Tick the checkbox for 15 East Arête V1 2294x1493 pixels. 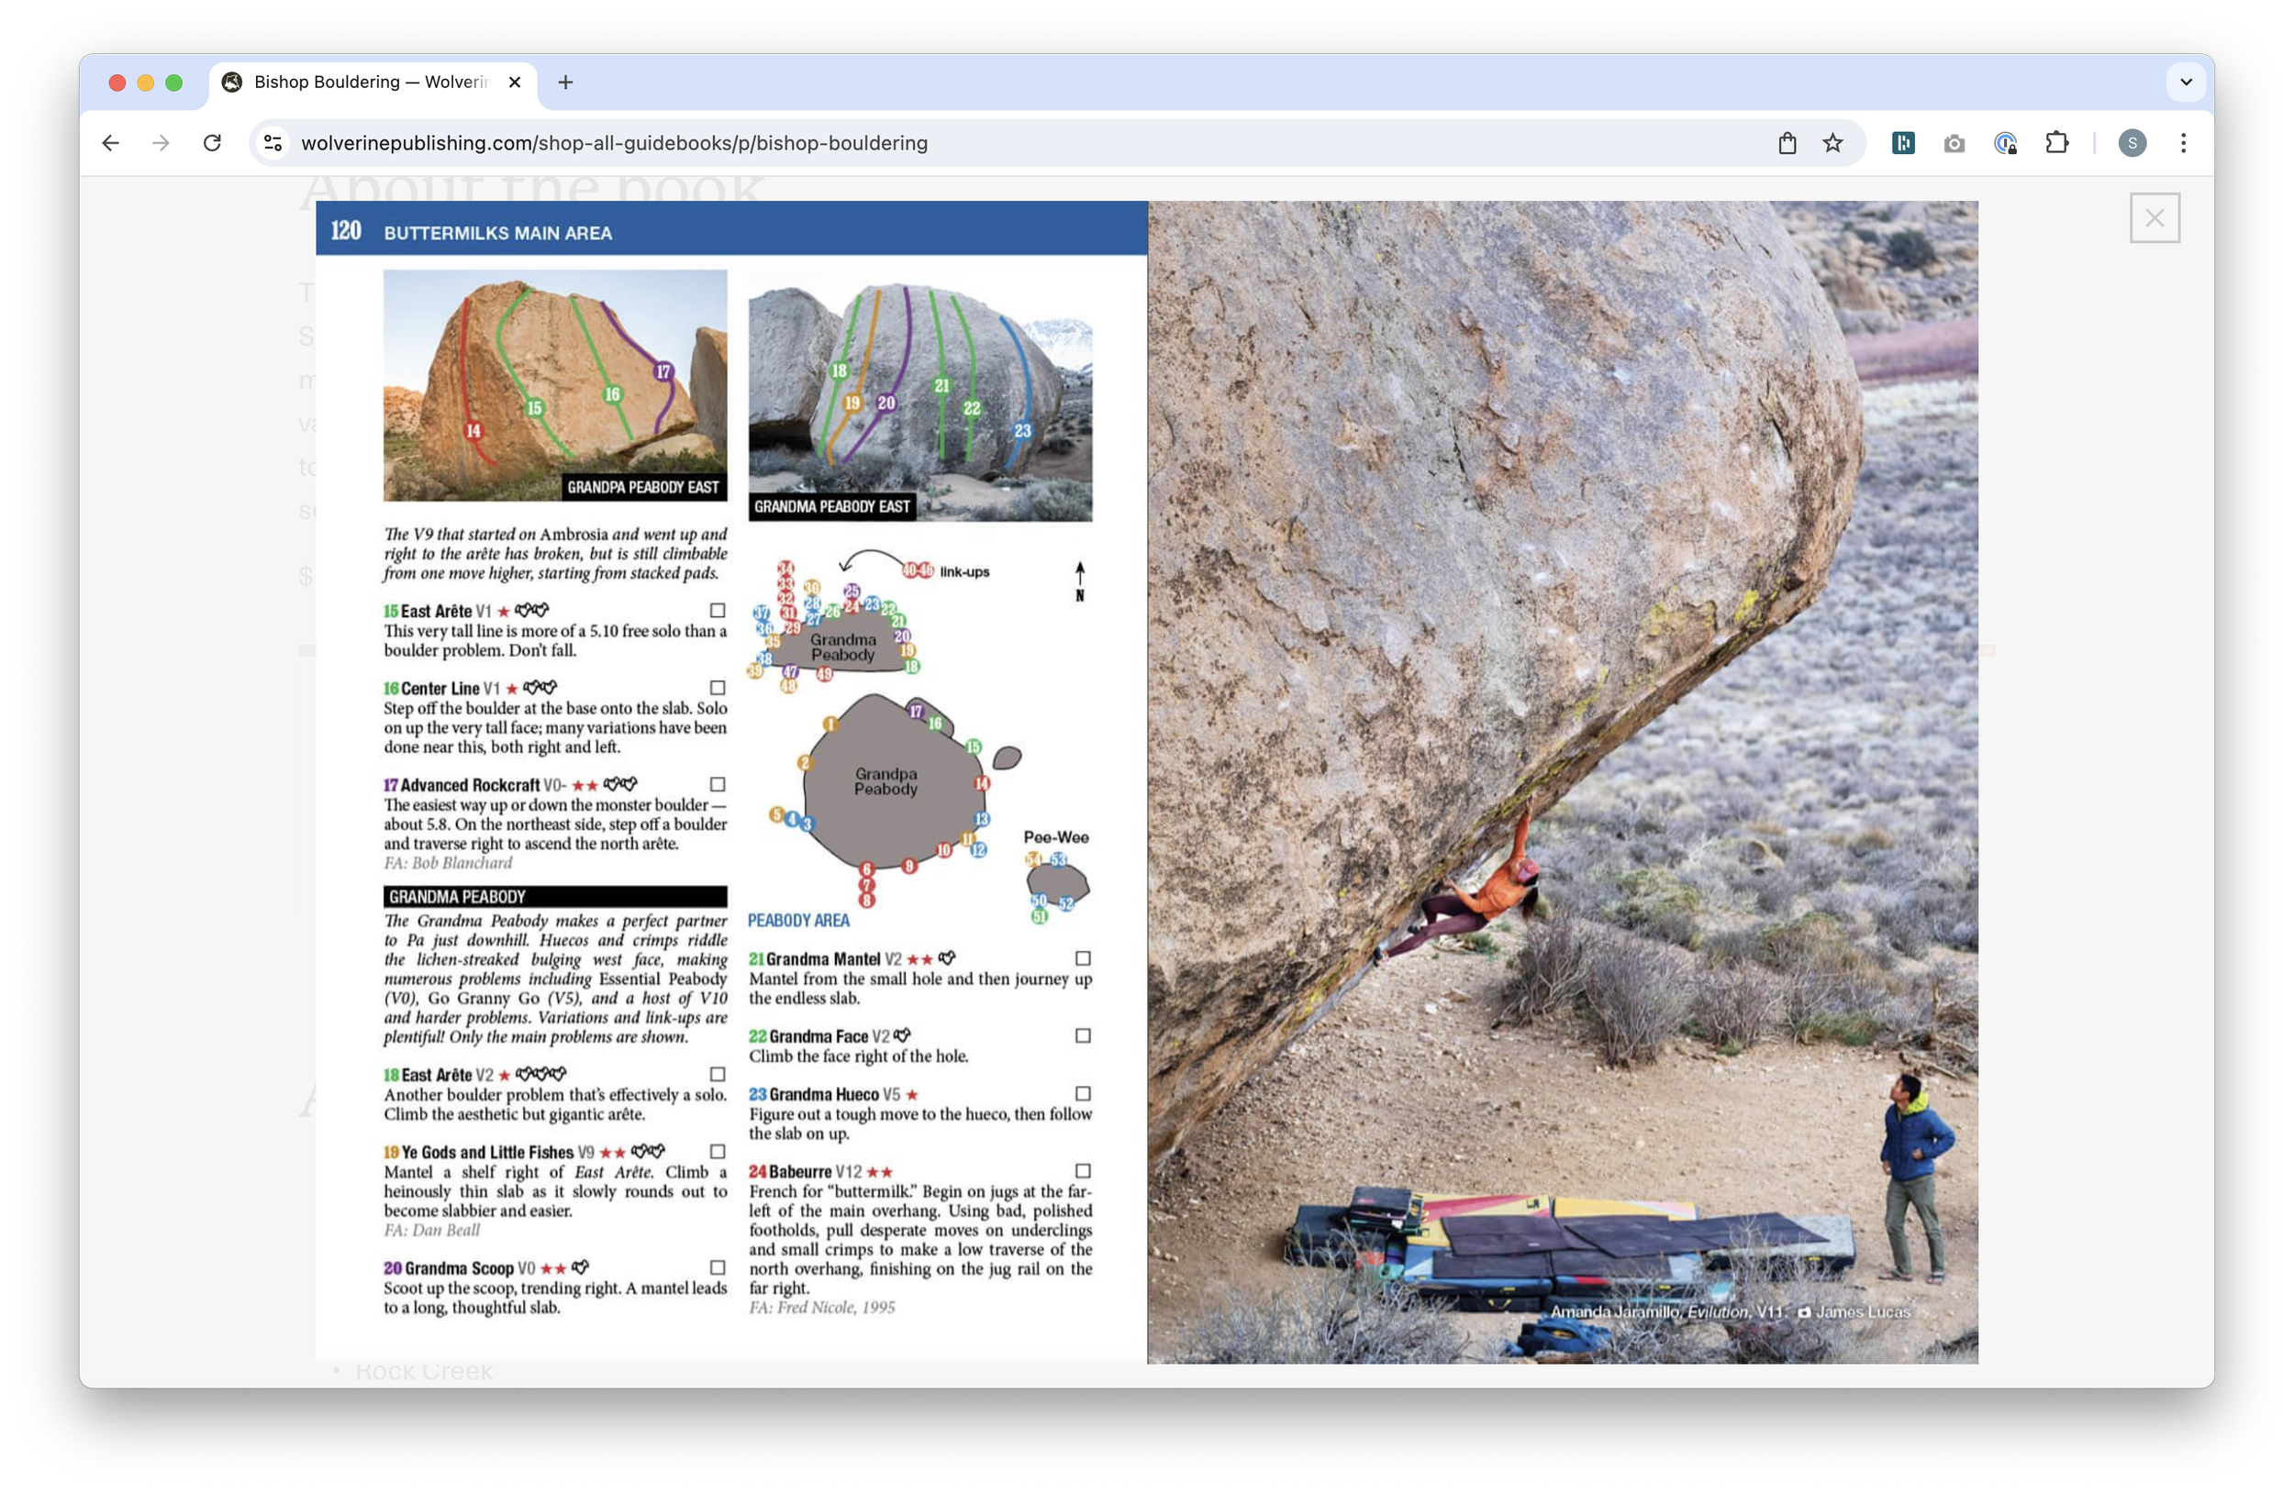[718, 610]
